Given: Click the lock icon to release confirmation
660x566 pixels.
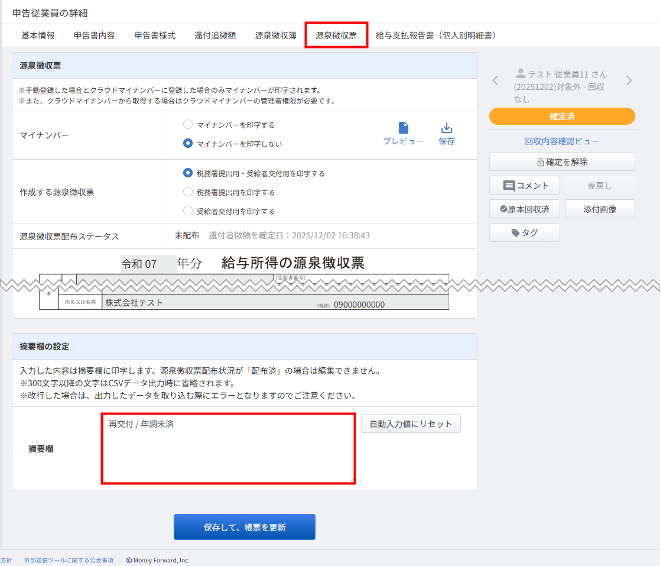Looking at the screenshot, I should click(540, 162).
